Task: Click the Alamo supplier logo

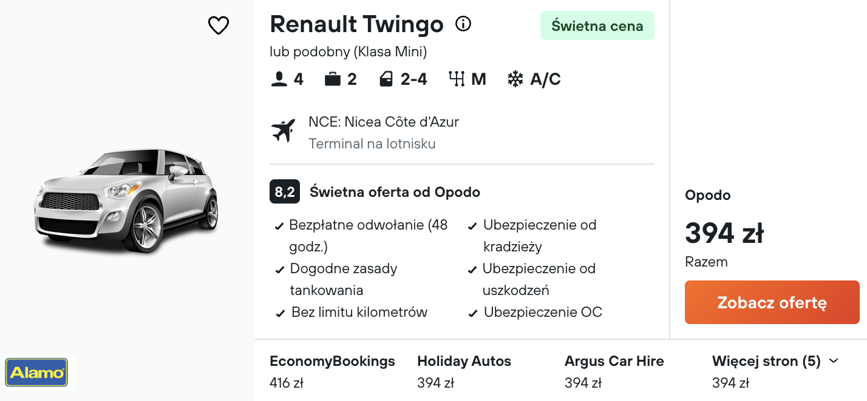Action: (36, 373)
